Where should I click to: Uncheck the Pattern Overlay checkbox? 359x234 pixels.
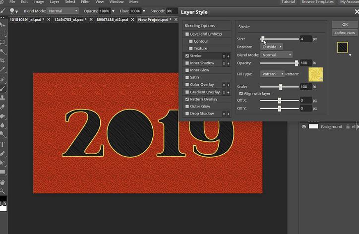(x=187, y=99)
